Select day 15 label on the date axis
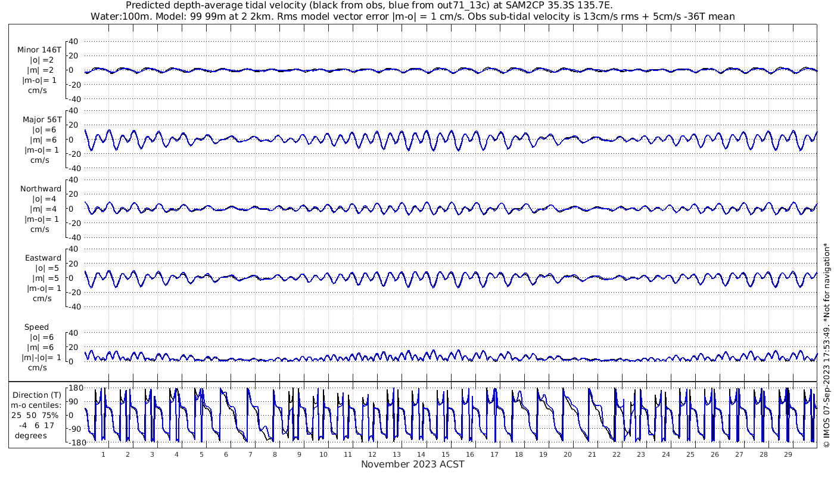Viewport: 834px width, 477px height. tap(446, 454)
